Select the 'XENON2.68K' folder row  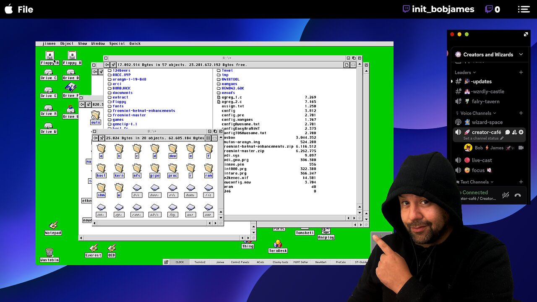click(x=230, y=89)
